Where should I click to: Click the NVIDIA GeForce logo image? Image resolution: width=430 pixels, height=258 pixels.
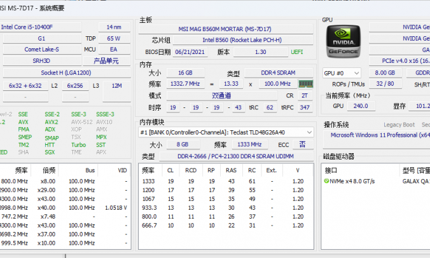(343, 41)
